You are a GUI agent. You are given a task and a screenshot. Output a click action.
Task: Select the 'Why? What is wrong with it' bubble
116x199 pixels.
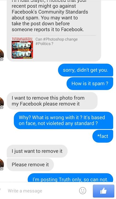[x=64, y=120]
